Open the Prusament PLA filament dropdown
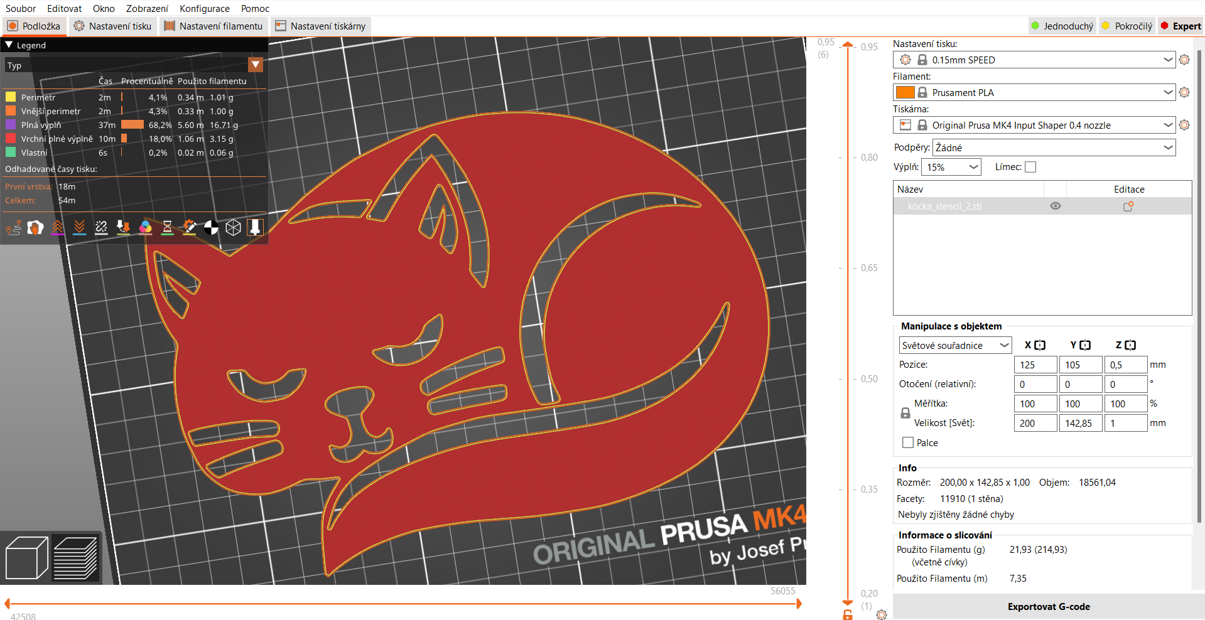Viewport: 1205px width, 620px height. (1034, 92)
